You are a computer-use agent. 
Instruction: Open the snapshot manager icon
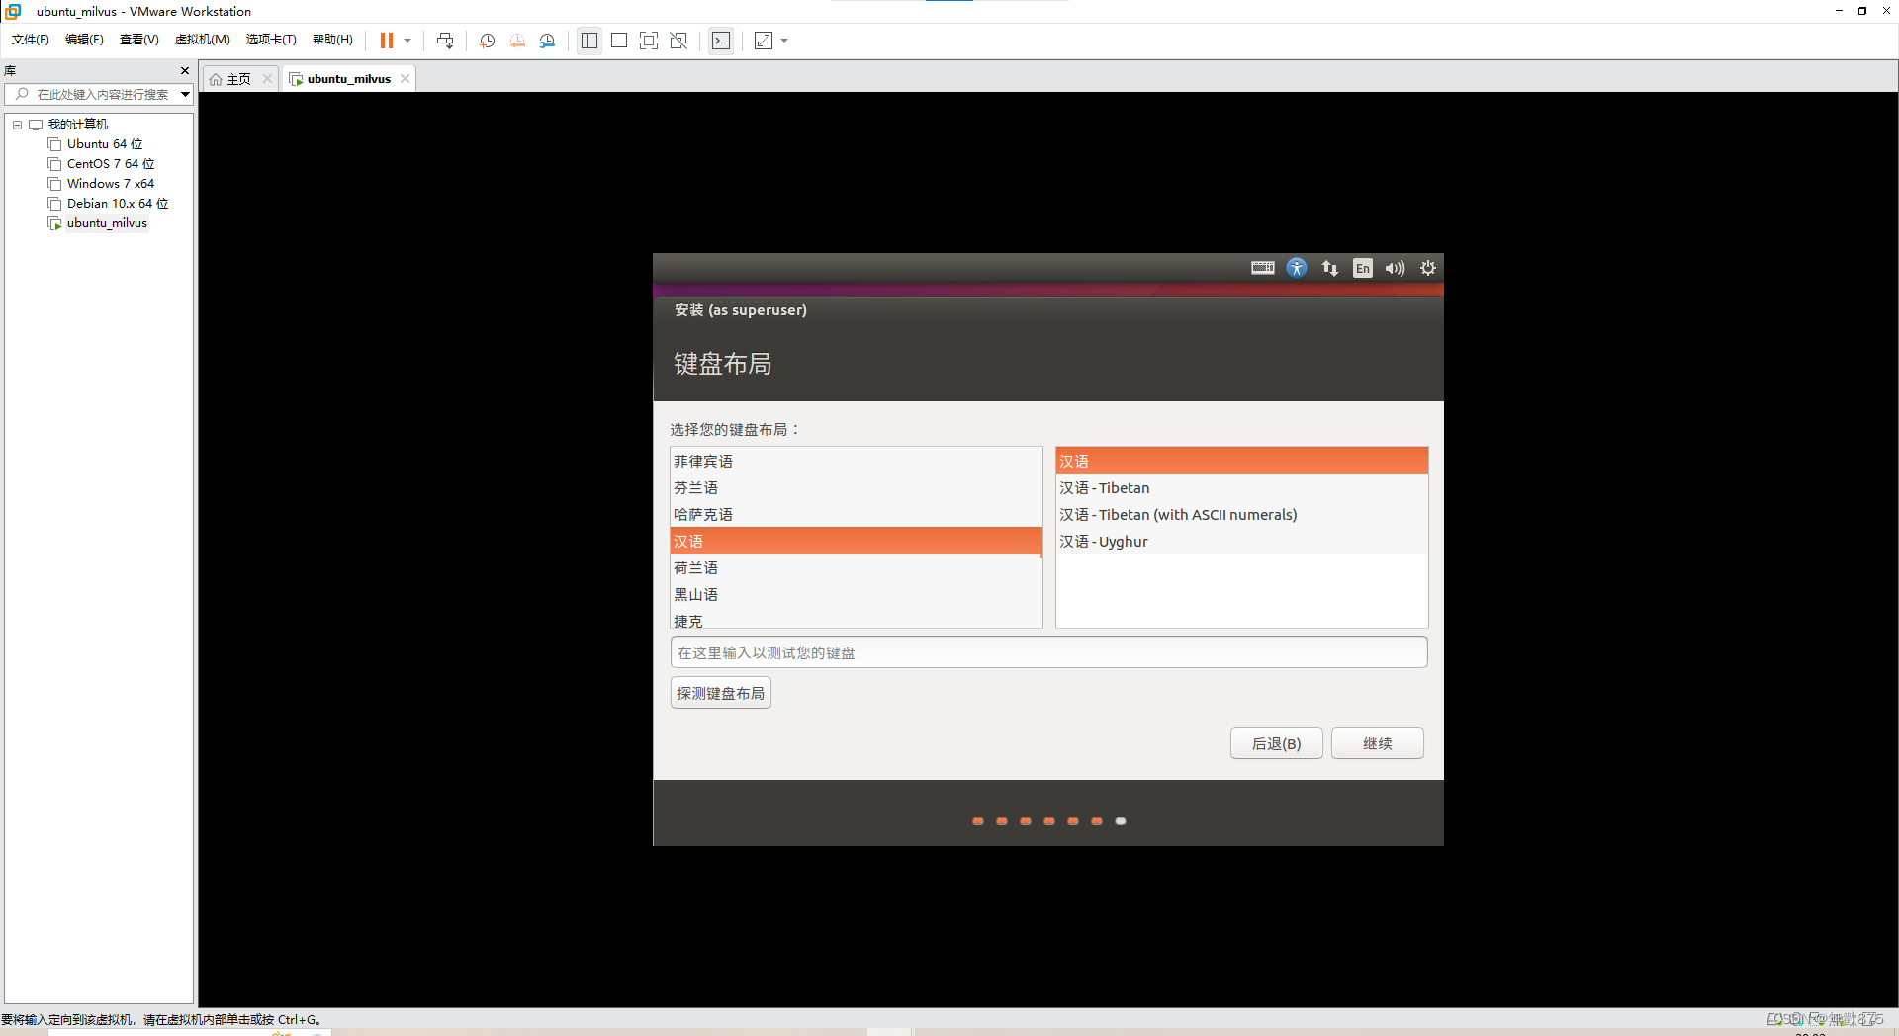tap(547, 41)
